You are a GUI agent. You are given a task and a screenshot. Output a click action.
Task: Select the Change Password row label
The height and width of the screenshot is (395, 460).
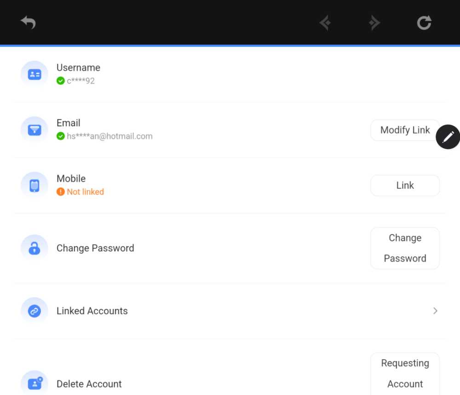click(95, 248)
